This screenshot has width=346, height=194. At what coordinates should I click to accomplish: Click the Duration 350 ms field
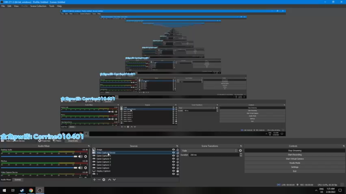point(214,155)
